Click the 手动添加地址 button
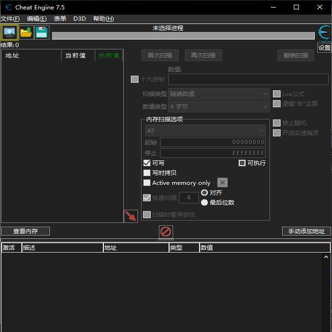 click(x=307, y=231)
